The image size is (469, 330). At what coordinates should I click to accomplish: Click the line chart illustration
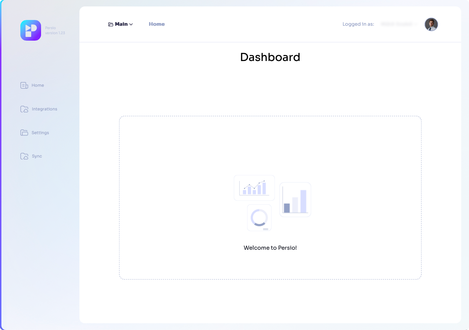pyautogui.click(x=254, y=188)
